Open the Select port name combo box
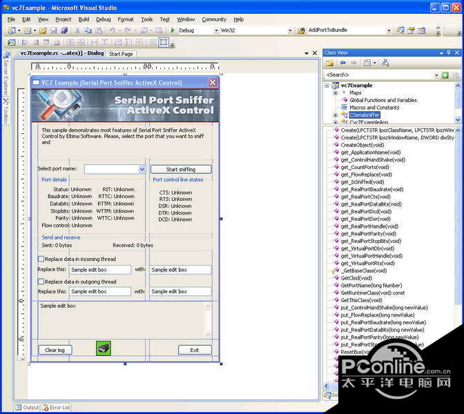 [x=142, y=170]
